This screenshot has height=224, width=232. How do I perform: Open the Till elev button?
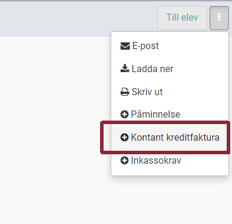[x=182, y=18]
